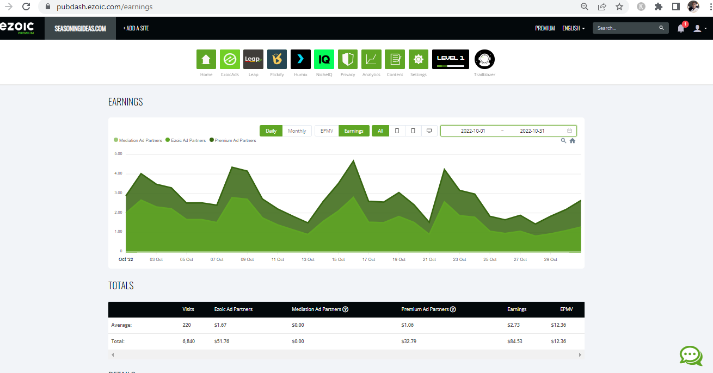Click the end date 2022-10-31 field
Screen dimensions: 713x373
click(532, 131)
